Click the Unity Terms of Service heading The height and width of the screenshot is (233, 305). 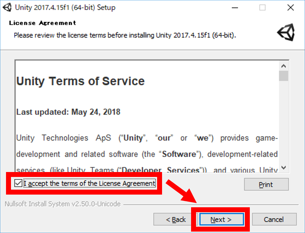point(81,81)
